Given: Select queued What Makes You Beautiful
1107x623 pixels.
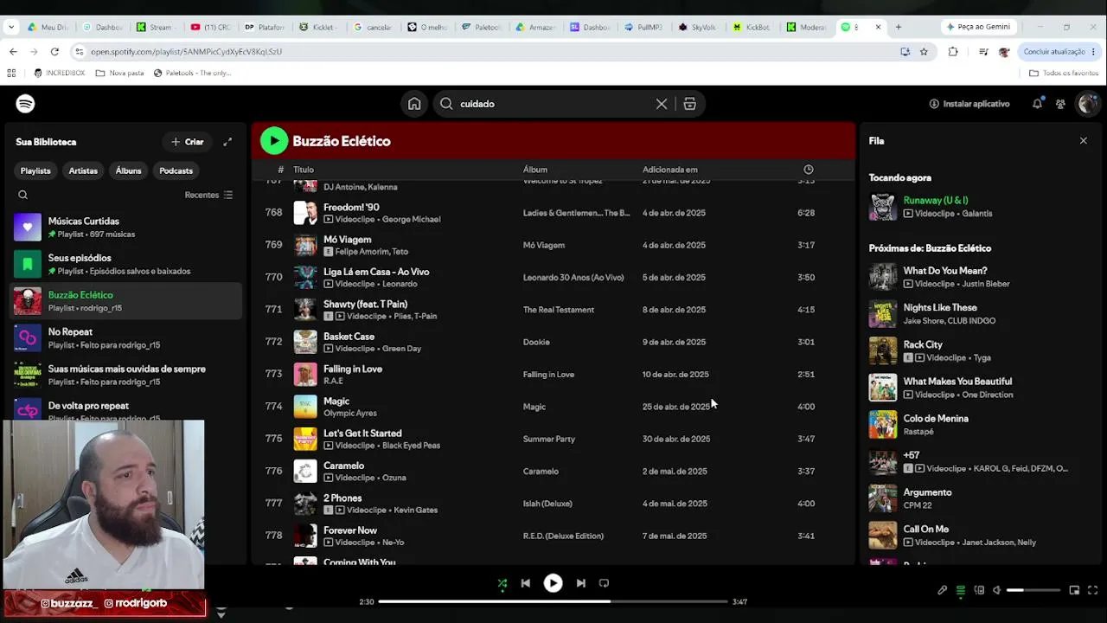Looking at the screenshot, I should click(957, 382).
